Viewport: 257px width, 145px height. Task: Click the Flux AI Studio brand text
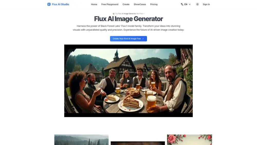click(60, 4)
